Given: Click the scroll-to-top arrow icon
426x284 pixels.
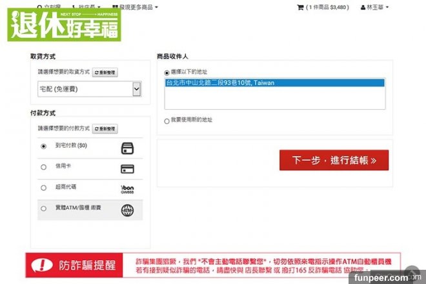Looking at the screenshot, I should pyautogui.click(x=412, y=273).
